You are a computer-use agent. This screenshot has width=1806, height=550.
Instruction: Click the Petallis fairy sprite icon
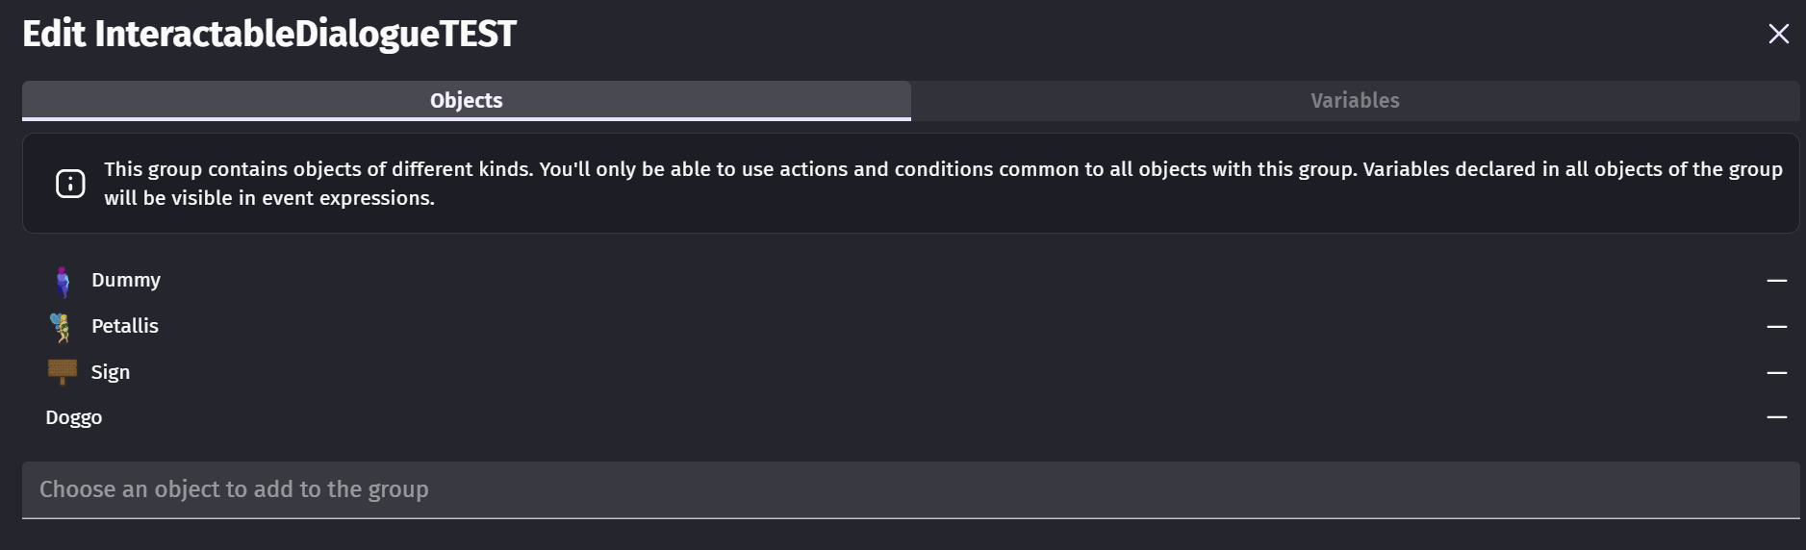62,327
